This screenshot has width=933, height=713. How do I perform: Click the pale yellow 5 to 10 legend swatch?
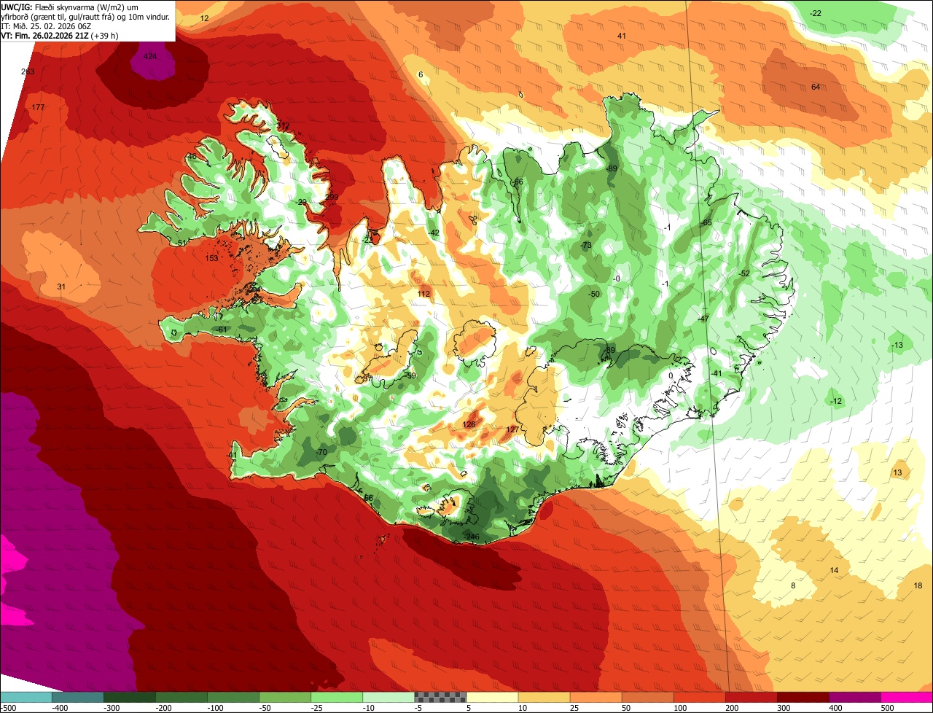pos(492,697)
